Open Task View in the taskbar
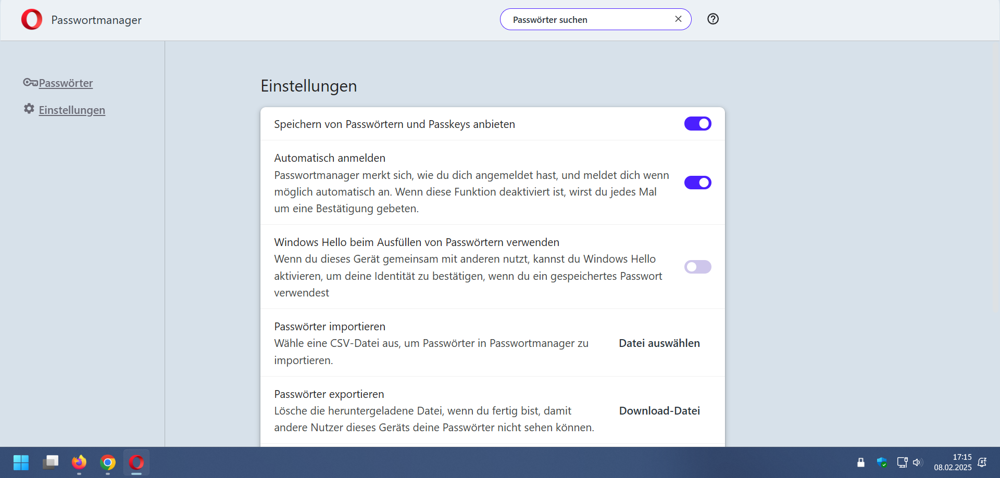This screenshot has height=478, width=1000. [51, 462]
